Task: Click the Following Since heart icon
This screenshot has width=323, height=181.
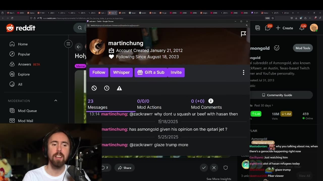Action: tap(111, 57)
